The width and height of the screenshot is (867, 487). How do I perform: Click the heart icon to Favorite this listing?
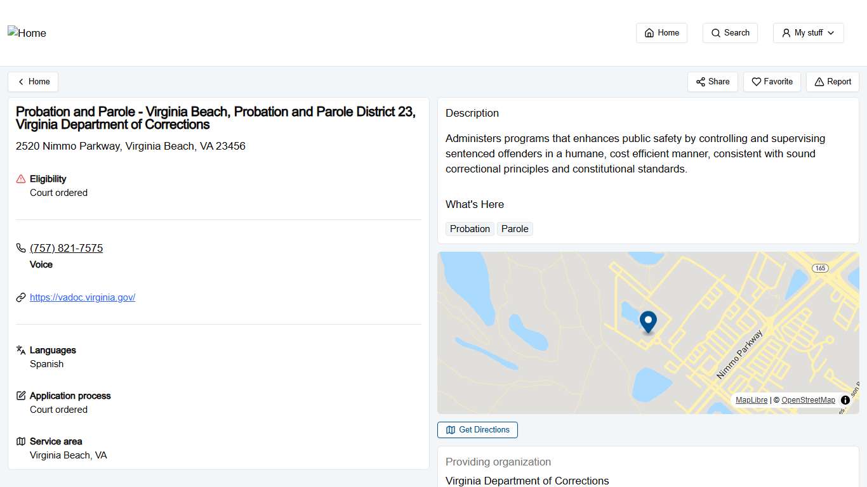(x=756, y=82)
